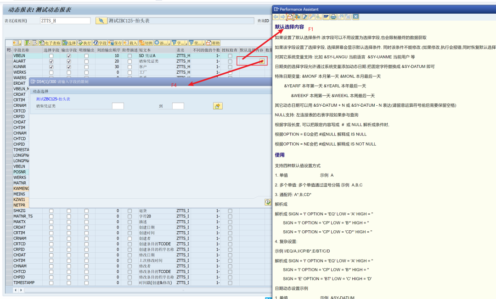
Task: Click the 测试ZBC125-抬头表 link in dialog
Action: [53, 99]
